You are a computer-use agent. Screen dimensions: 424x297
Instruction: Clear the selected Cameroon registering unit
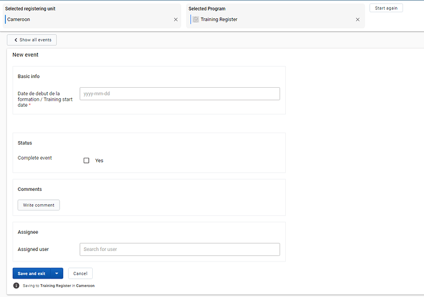[176, 20]
